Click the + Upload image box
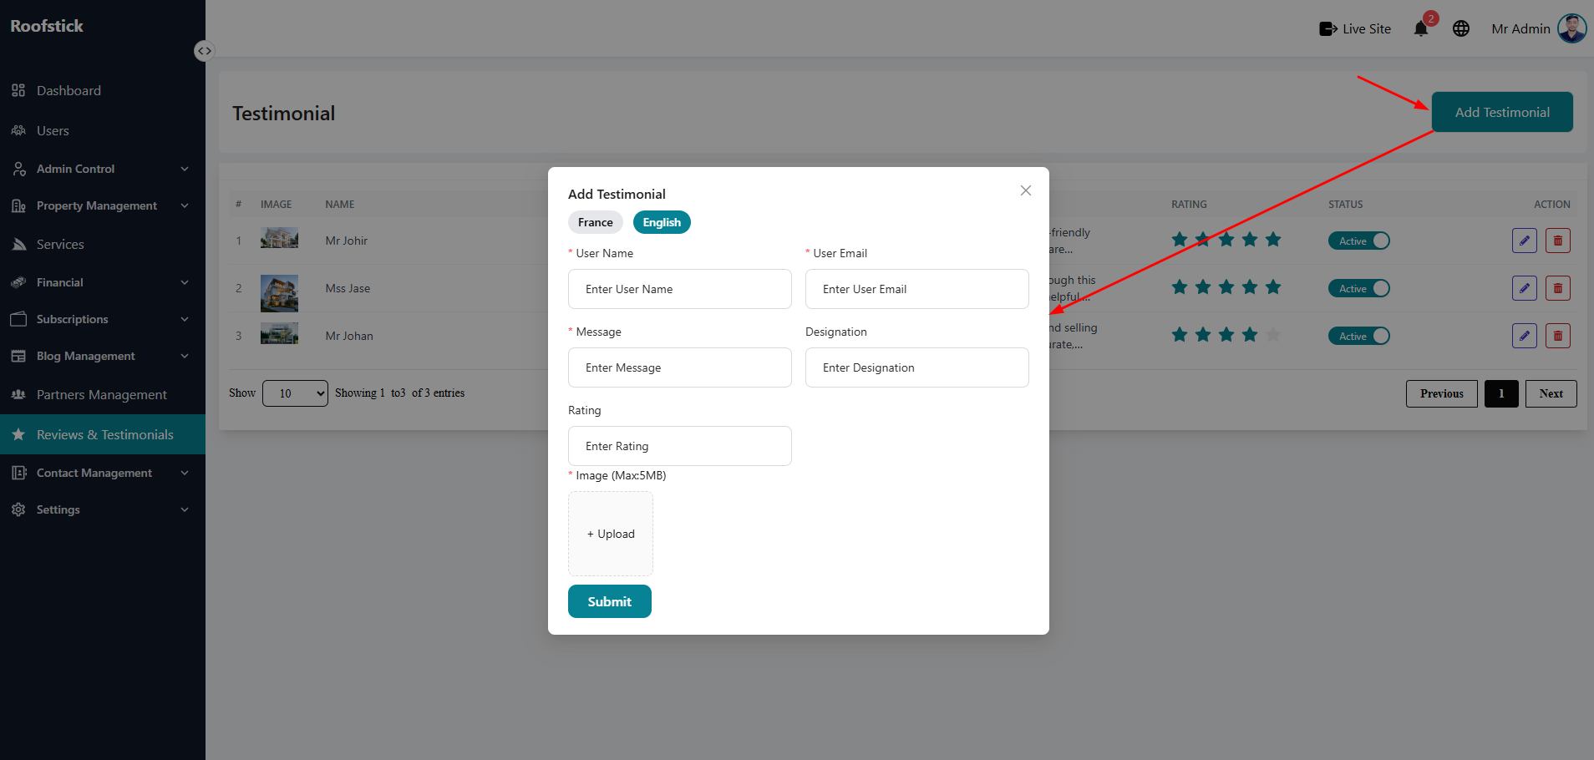The image size is (1594, 760). tap(611, 534)
